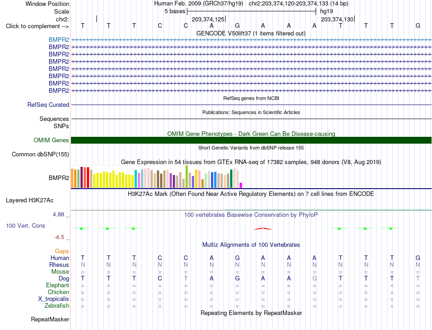Click the magenta last bar in GTEx chart
This screenshot has width=432, height=330.
pyautogui.click(x=241, y=185)
